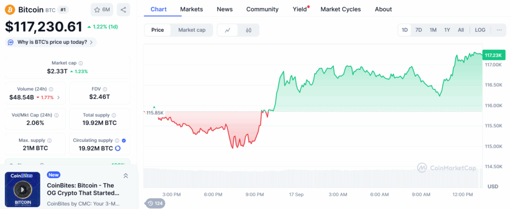Play the CoinBites Bitcoin video thumbnail
This screenshot has width=511, height=209.
[22, 190]
